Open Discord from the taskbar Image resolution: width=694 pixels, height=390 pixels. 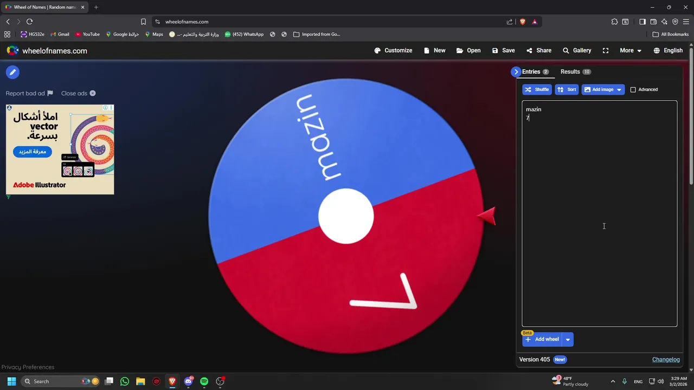188,381
